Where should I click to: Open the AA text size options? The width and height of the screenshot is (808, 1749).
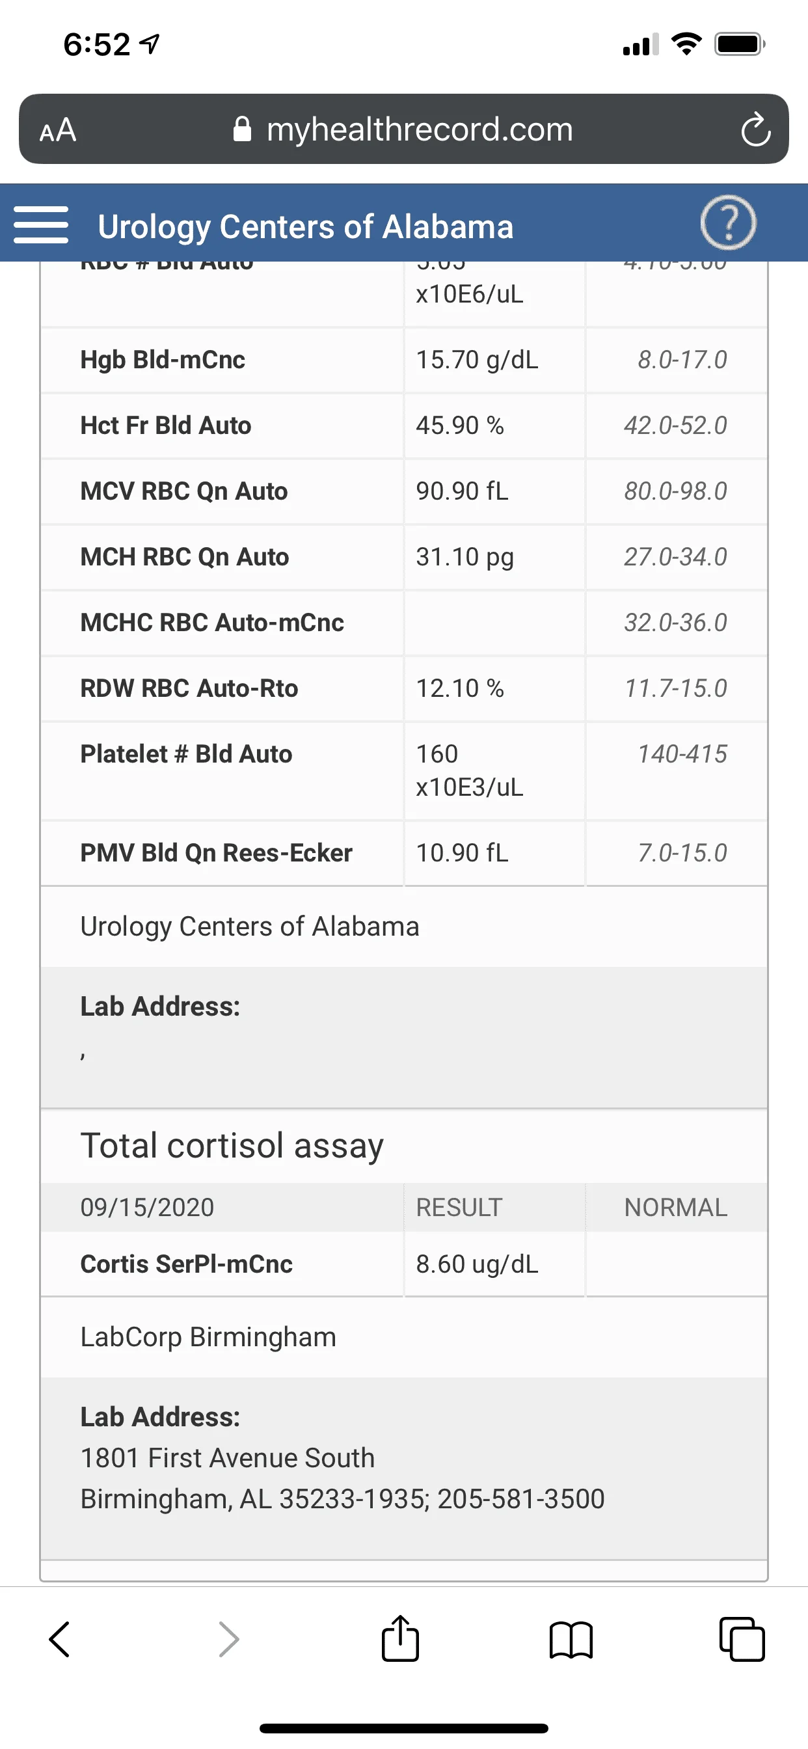coord(58,129)
